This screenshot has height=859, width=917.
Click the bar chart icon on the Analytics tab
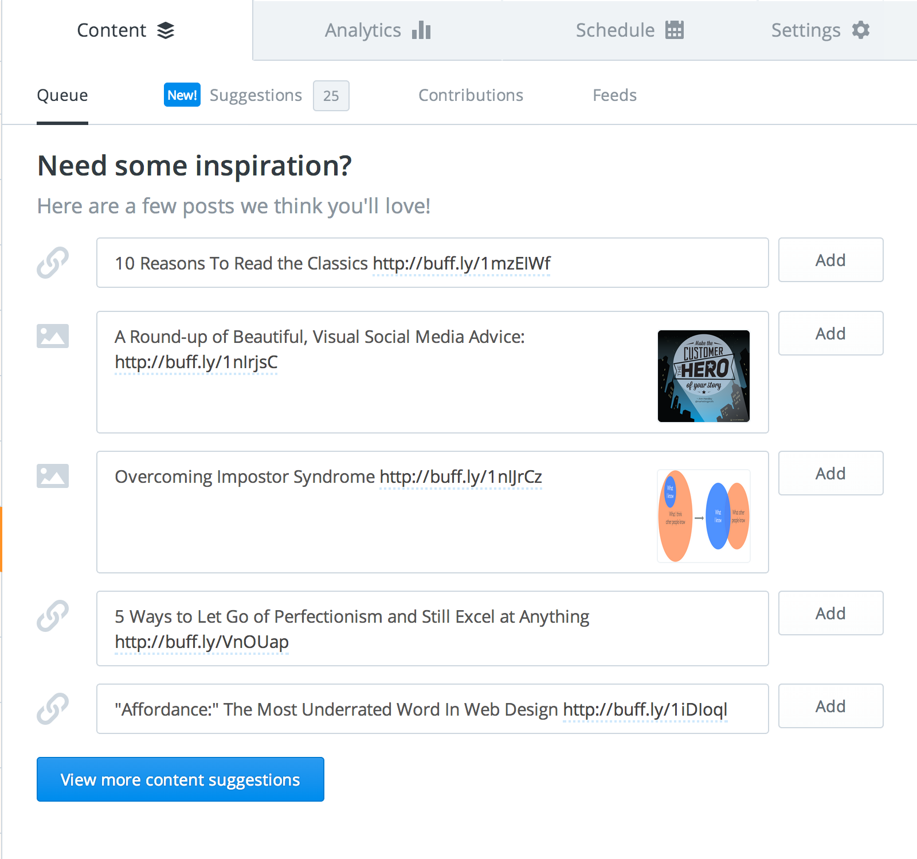421,30
